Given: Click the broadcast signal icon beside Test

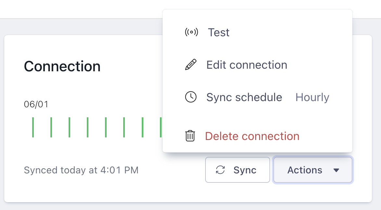Looking at the screenshot, I should (191, 32).
